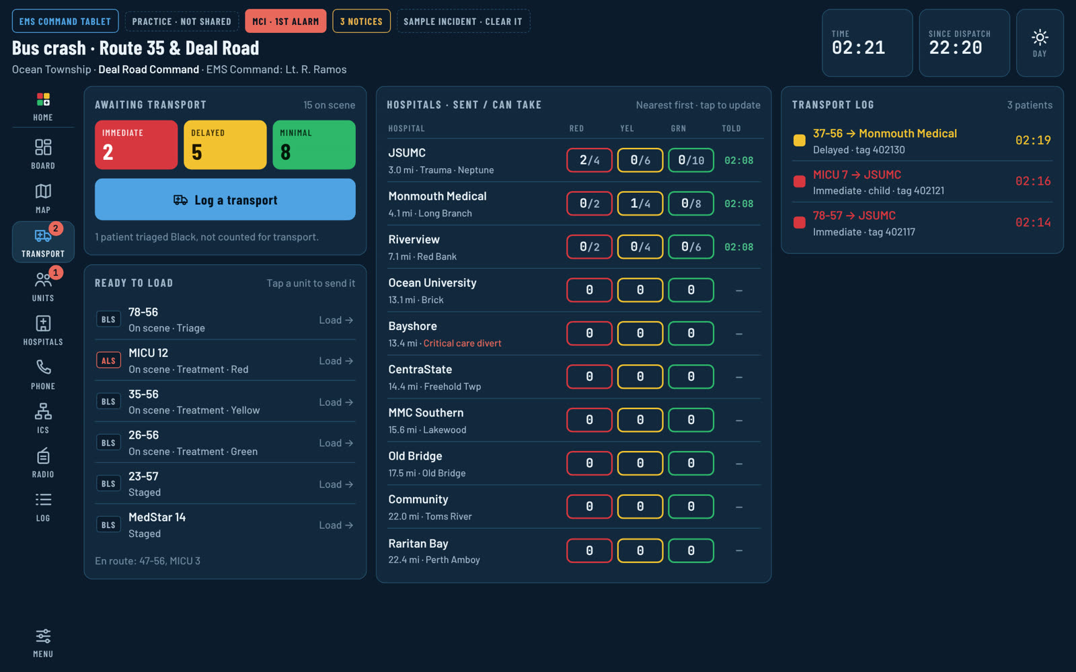The image size is (1076, 672).
Task: Click the Time 02:21 clock tile
Action: [x=867, y=43]
